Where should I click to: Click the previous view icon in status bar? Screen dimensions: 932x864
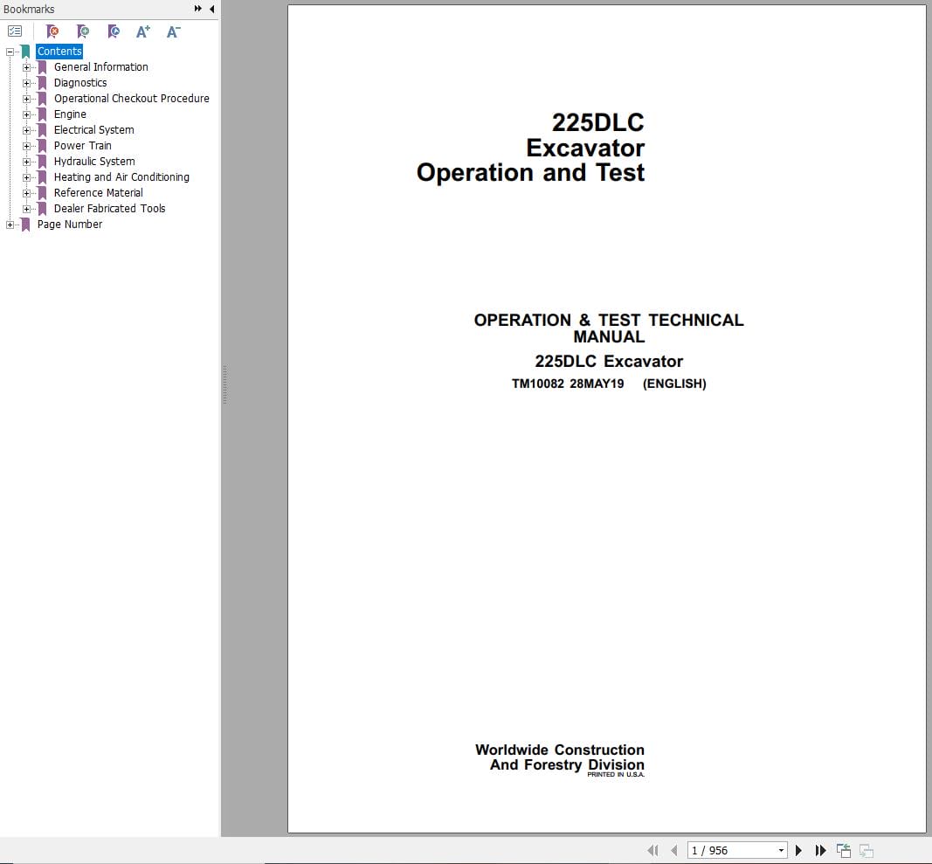pos(844,850)
